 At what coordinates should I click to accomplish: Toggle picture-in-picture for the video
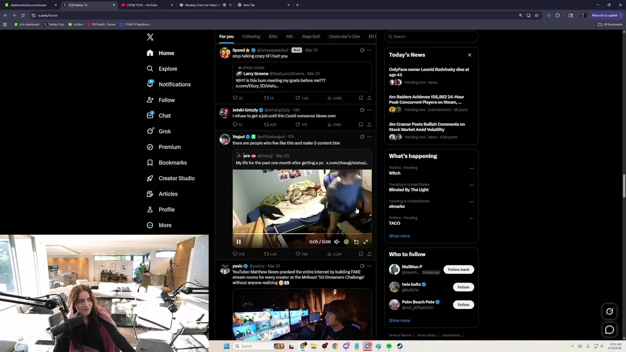356,242
